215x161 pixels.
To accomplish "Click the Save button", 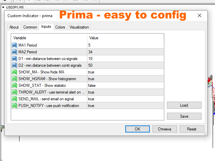I will click(x=184, y=116).
